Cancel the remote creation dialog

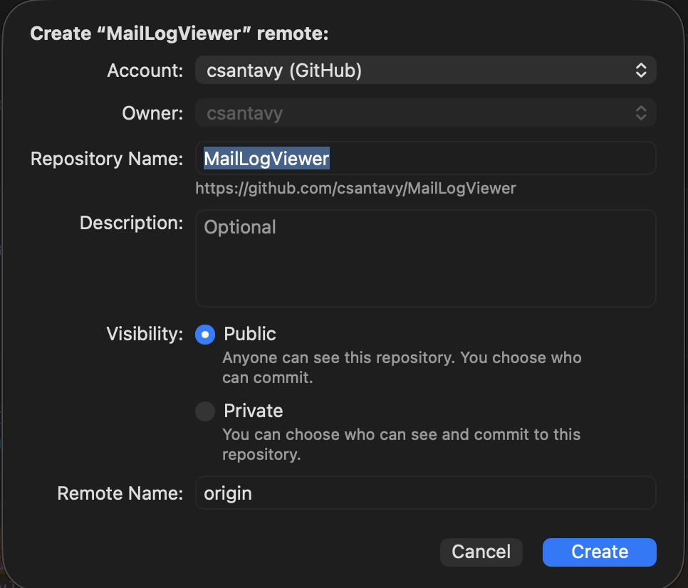coord(481,552)
